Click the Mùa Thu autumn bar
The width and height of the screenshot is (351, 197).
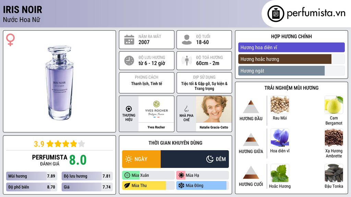click(x=148, y=185)
